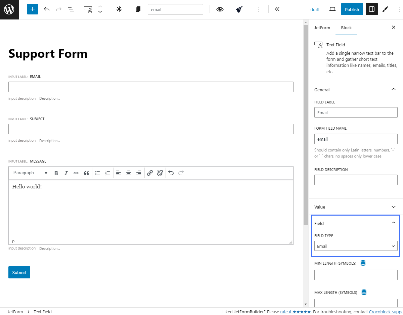Switch to the JetForm tab
This screenshot has height=315, width=403.
pyautogui.click(x=322, y=28)
